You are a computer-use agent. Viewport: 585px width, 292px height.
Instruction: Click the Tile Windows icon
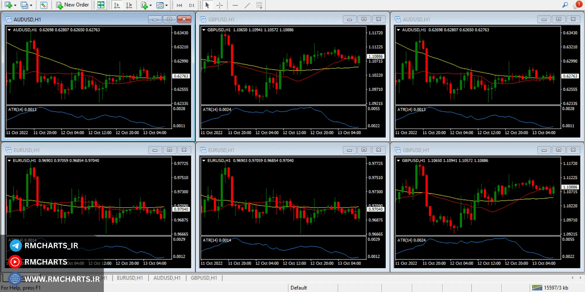[101, 5]
